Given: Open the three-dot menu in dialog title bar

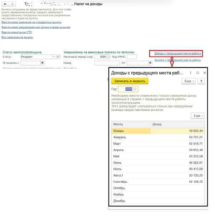Looking at the screenshot, I should pyautogui.click(x=190, y=73).
